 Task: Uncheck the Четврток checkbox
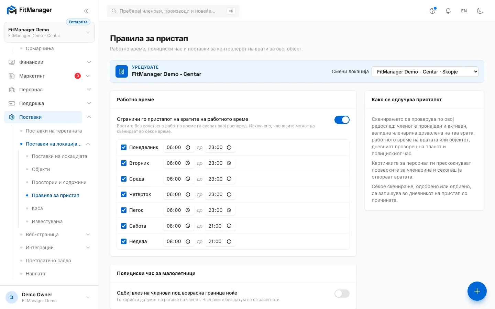(124, 194)
